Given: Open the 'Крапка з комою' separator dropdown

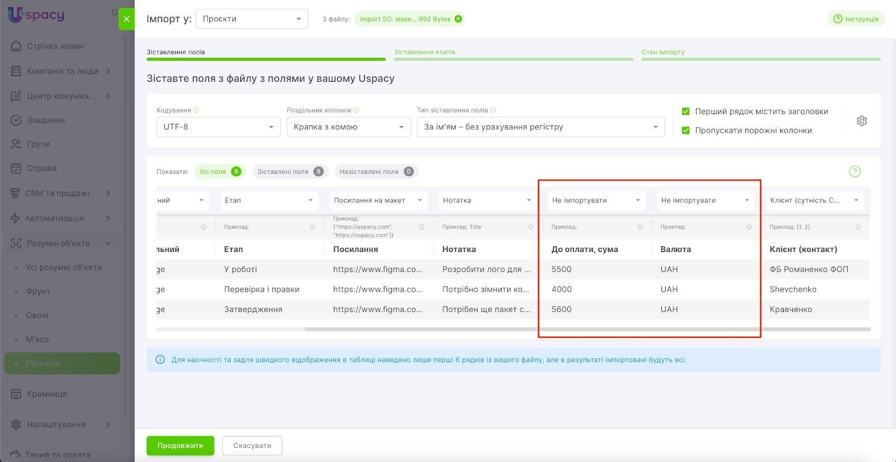Looking at the screenshot, I should [348, 127].
